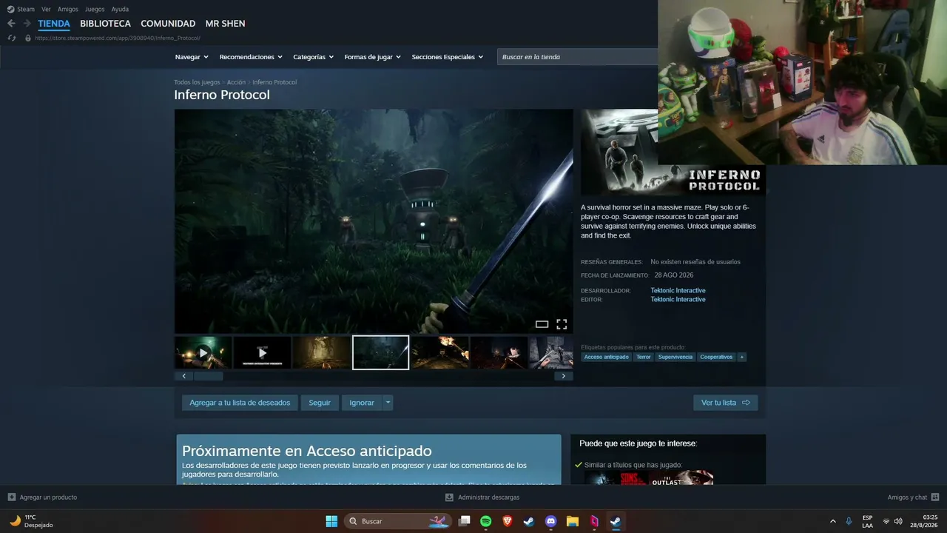
Task: Click the Steam logo in the menu bar
Action: [10, 9]
